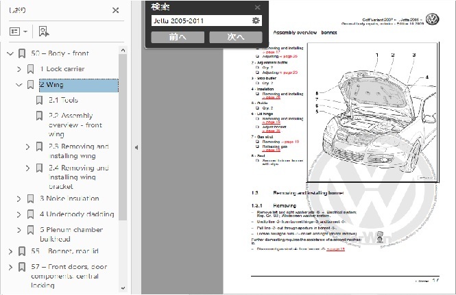
Task: Open 57 – Front doors, door components bookmark
Action: pos(69,276)
